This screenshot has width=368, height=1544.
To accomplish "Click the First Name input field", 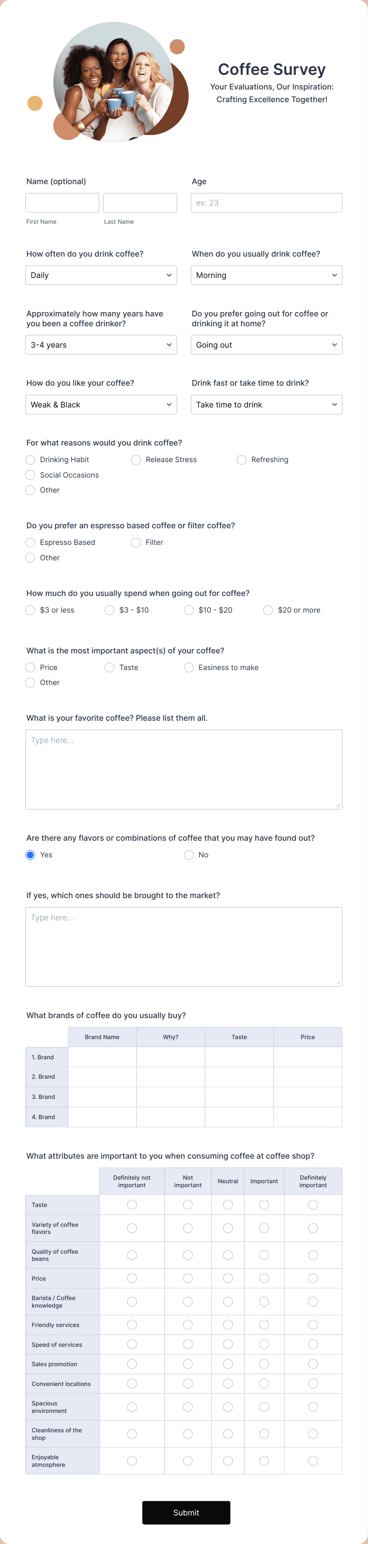I will click(62, 202).
